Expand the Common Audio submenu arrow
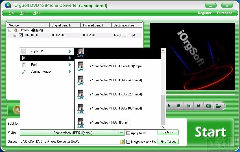The image size is (240, 152). coord(70,71)
